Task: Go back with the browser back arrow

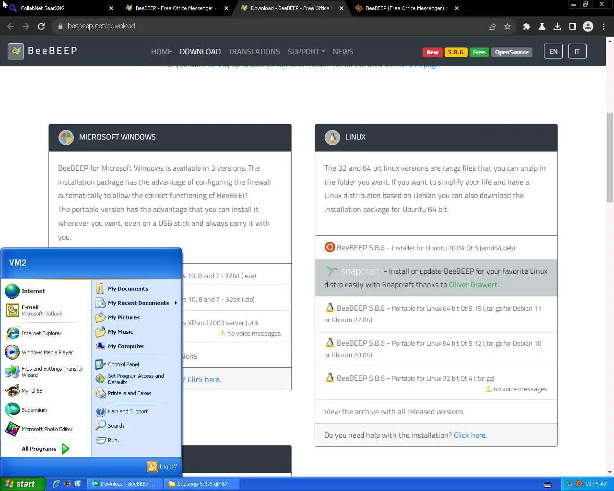Action: [11, 26]
